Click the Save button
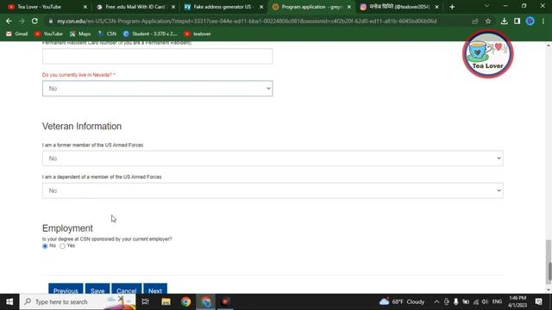The height and width of the screenshot is (310, 552). [x=97, y=289]
